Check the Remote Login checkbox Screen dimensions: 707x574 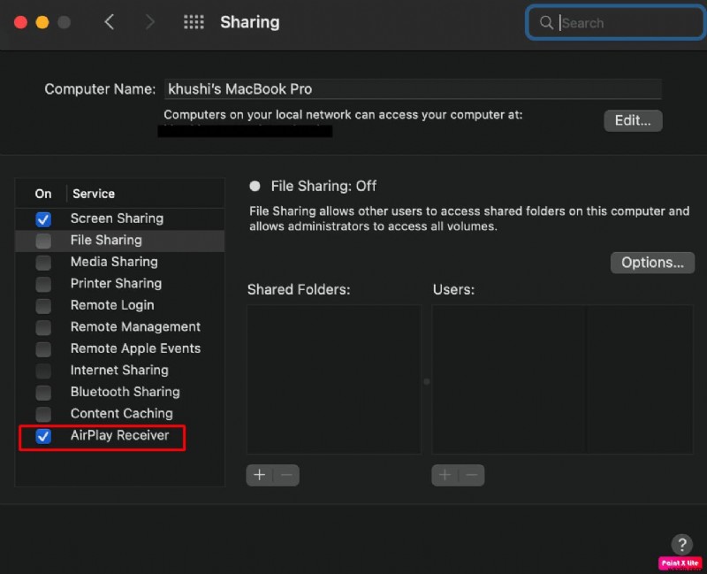43,305
